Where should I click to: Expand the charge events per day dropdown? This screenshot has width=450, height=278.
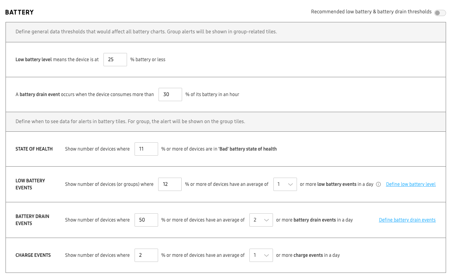pyautogui.click(x=261, y=255)
